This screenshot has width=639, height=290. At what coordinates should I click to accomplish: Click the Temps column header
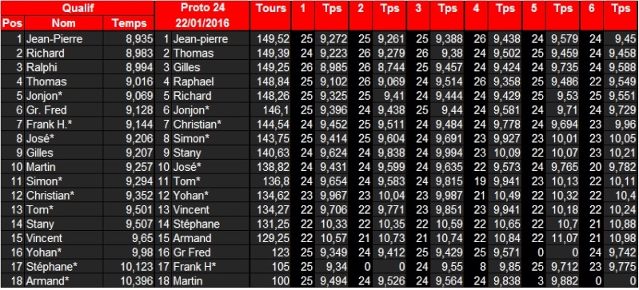point(129,23)
